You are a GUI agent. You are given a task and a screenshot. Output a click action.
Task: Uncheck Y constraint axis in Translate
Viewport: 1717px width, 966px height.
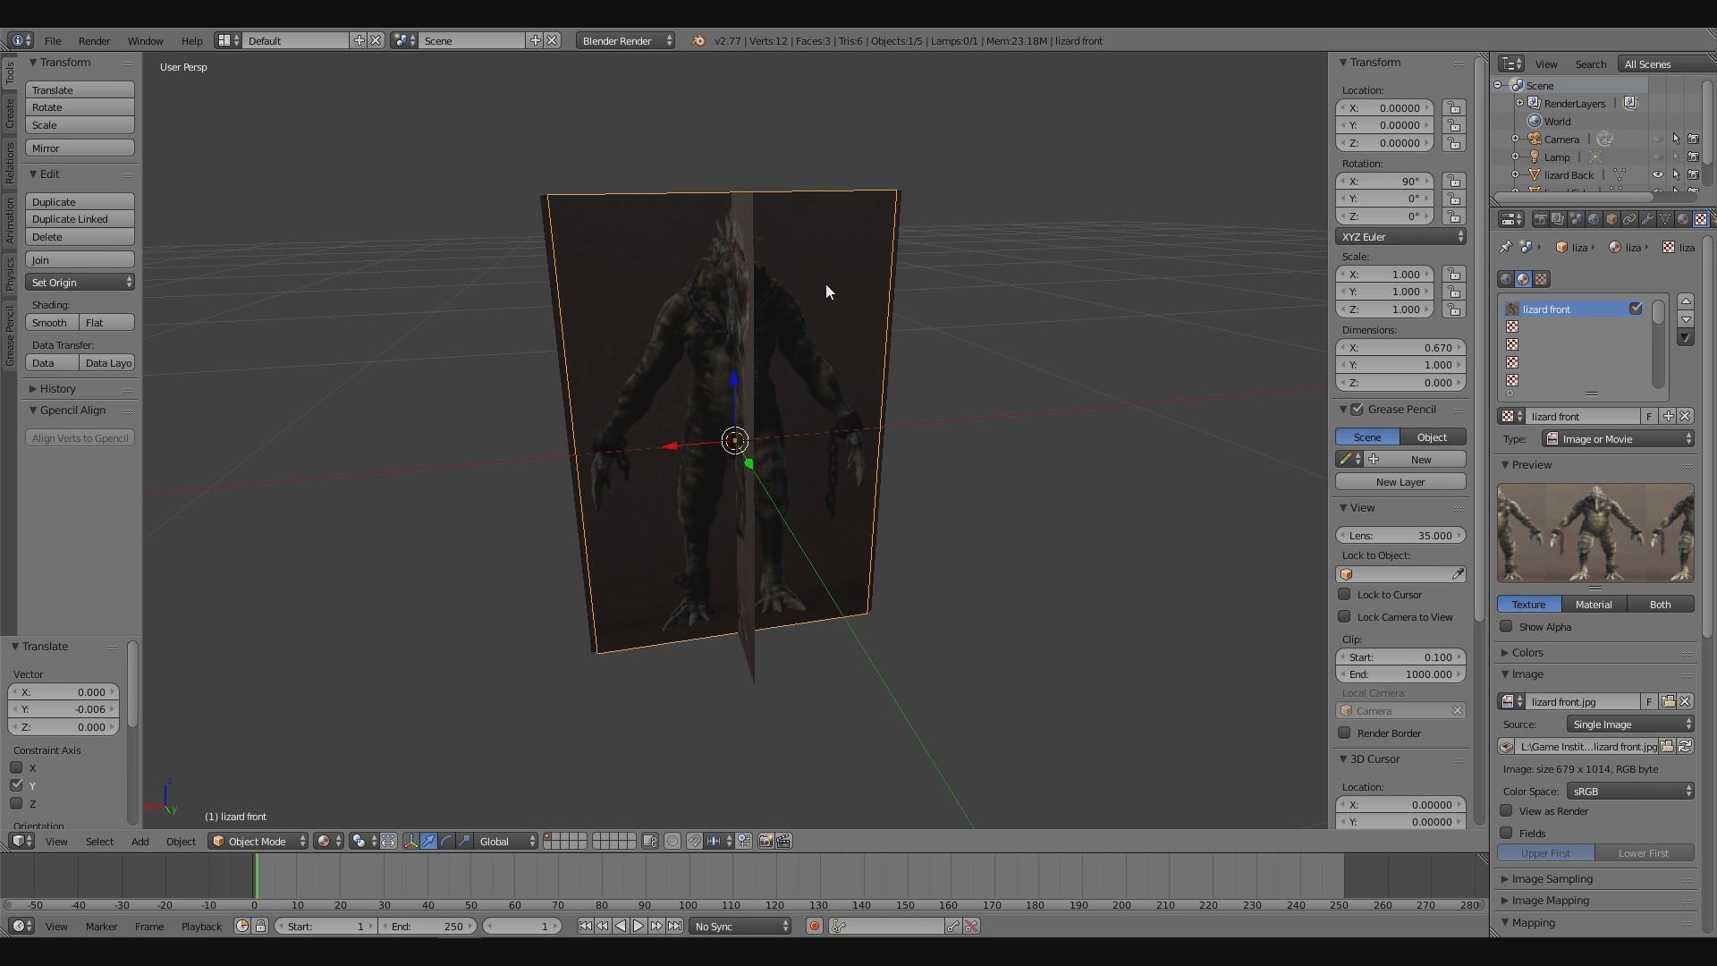click(16, 785)
